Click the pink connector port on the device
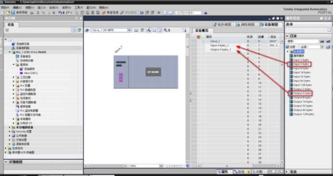The width and height of the screenshot is (333, 176). (x=121, y=78)
